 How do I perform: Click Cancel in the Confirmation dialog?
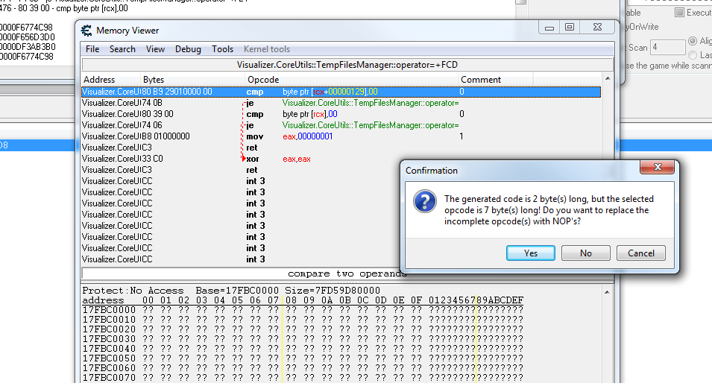pos(641,253)
